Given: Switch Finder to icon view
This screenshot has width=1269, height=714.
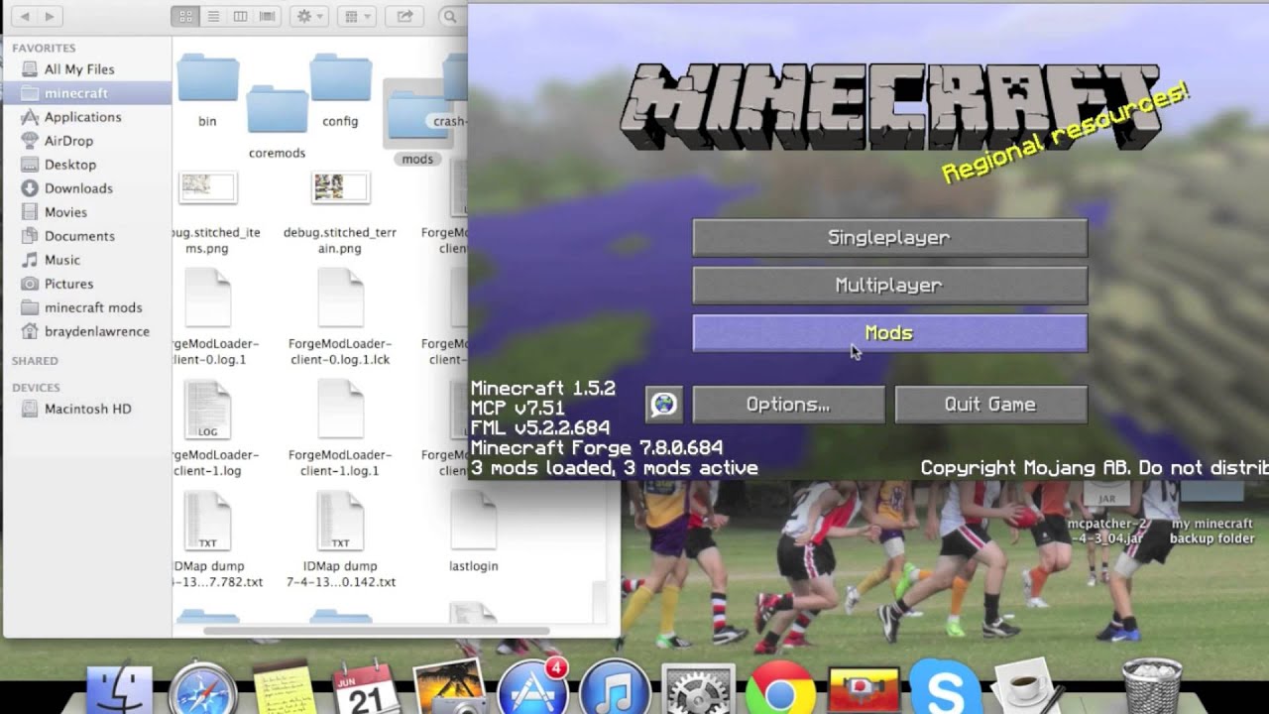Looking at the screenshot, I should pos(184,17).
